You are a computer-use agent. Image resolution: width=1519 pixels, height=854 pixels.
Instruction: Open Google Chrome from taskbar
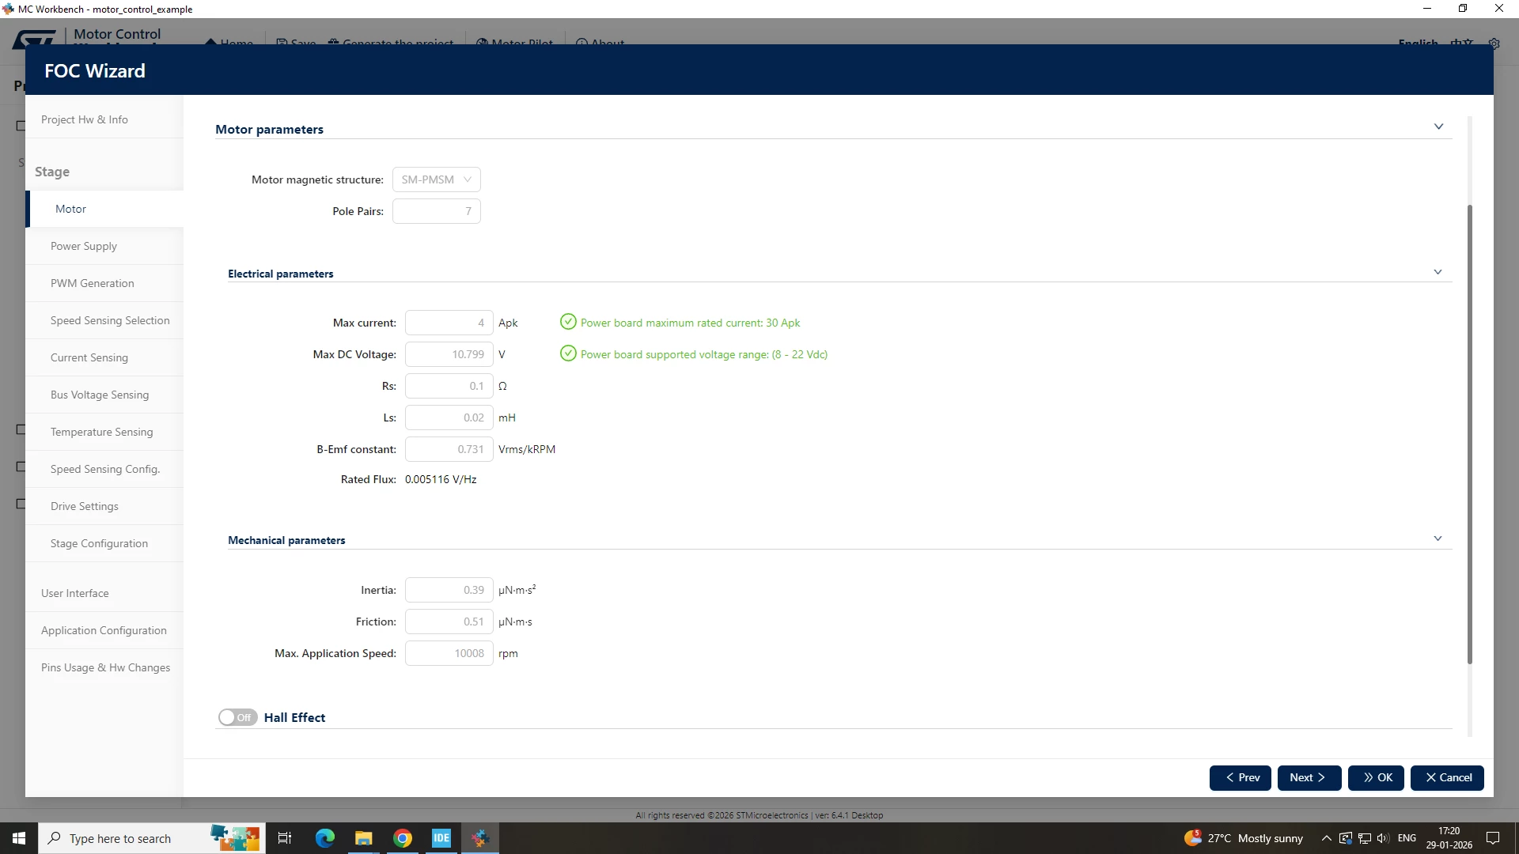coord(403,838)
